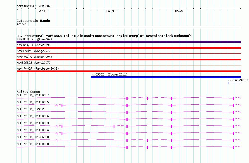Click the ABLIM2|NM_001130083 transcript label
The height and width of the screenshot is (163, 249).
click(x=33, y=123)
